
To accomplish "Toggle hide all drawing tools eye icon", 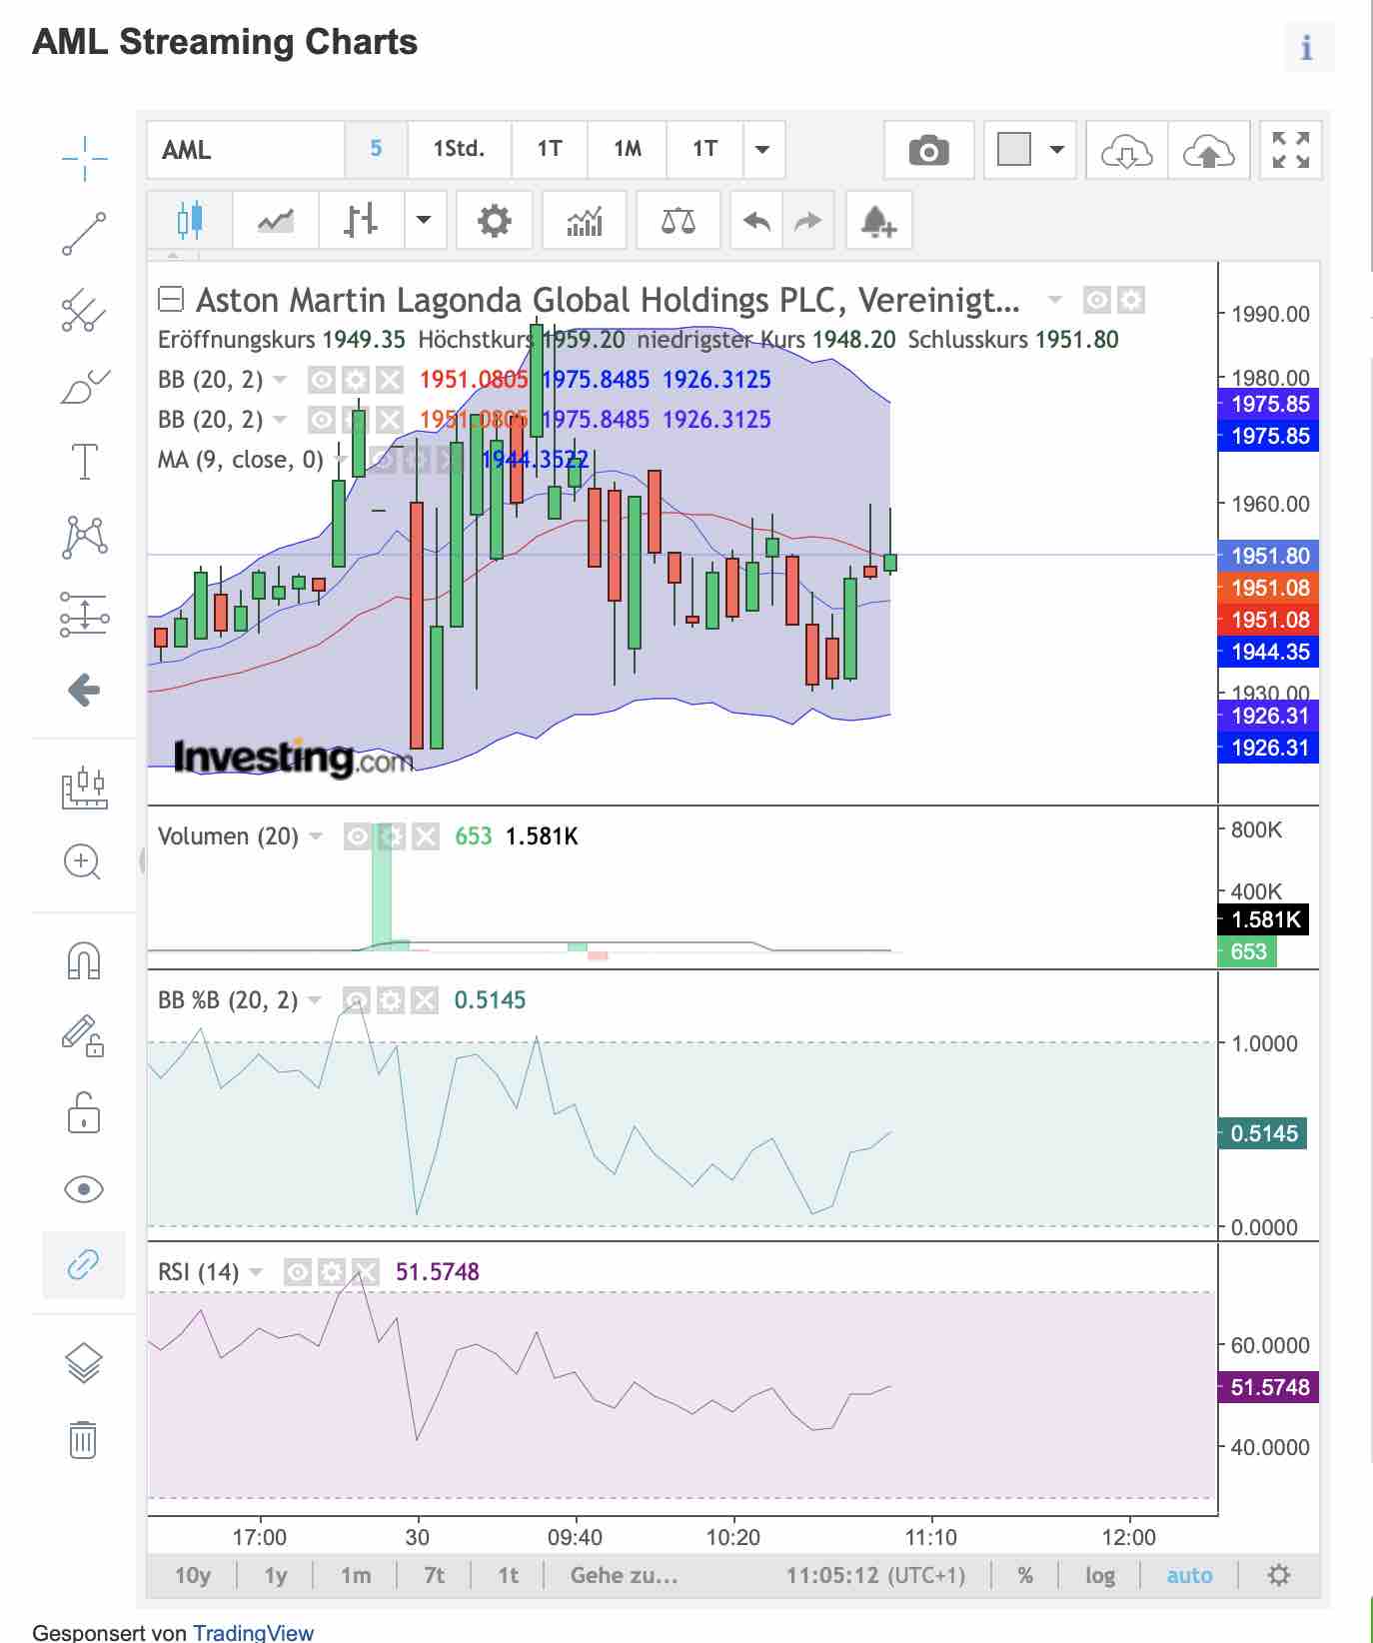I will coord(84,1188).
